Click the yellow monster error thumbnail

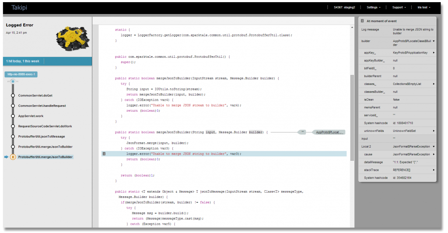click(72, 38)
